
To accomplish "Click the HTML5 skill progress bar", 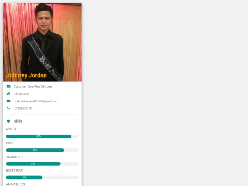I will click(42, 136).
